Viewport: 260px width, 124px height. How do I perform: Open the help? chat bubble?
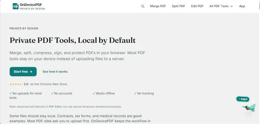pyautogui.click(x=243, y=99)
